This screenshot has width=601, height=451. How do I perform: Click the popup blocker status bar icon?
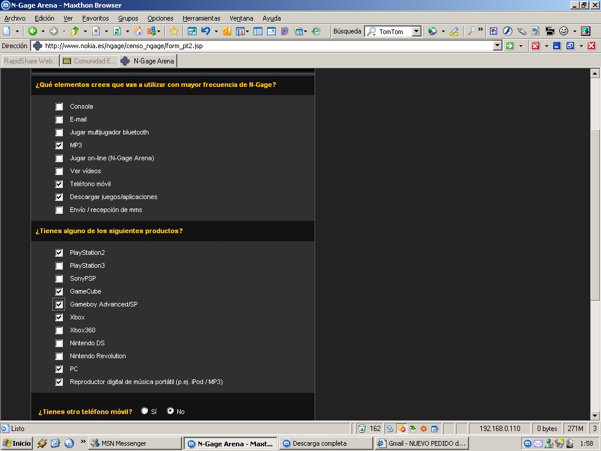click(401, 428)
